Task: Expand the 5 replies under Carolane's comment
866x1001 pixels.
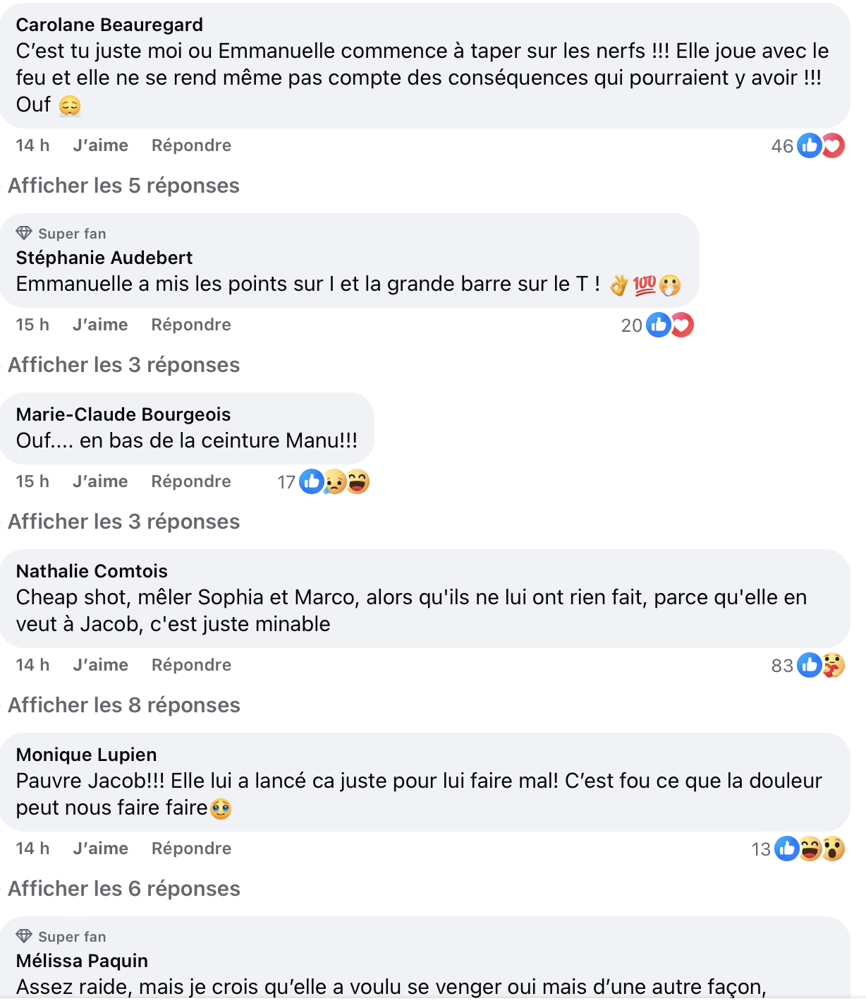Action: point(123,186)
